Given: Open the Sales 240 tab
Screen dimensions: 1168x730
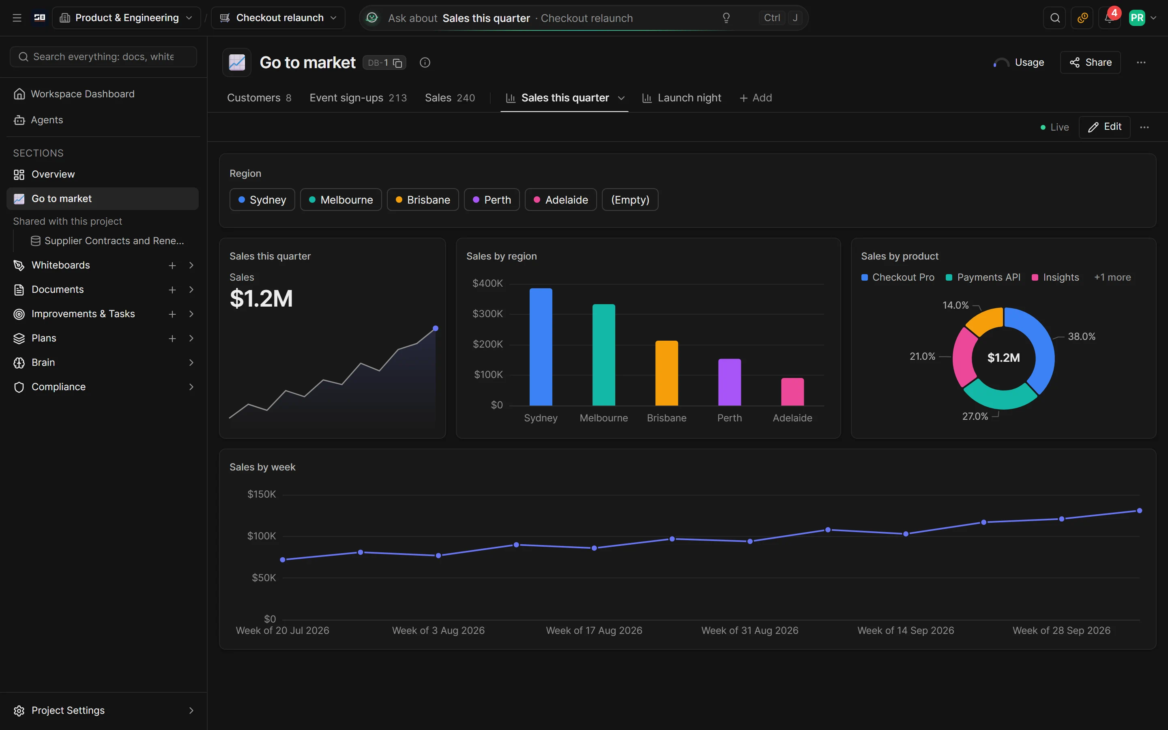Looking at the screenshot, I should point(450,98).
